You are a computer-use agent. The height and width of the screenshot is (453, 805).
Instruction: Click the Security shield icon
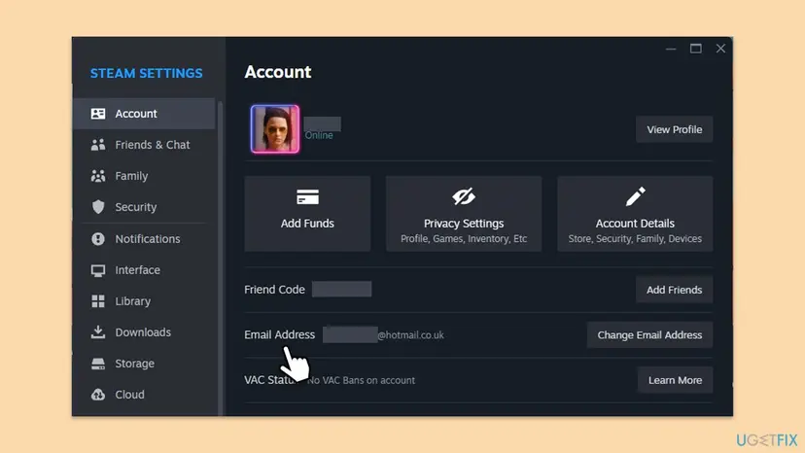(98, 207)
